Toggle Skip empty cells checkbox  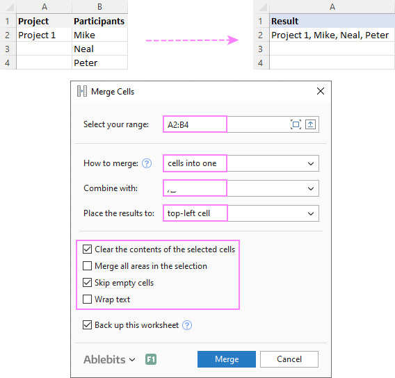point(87,283)
